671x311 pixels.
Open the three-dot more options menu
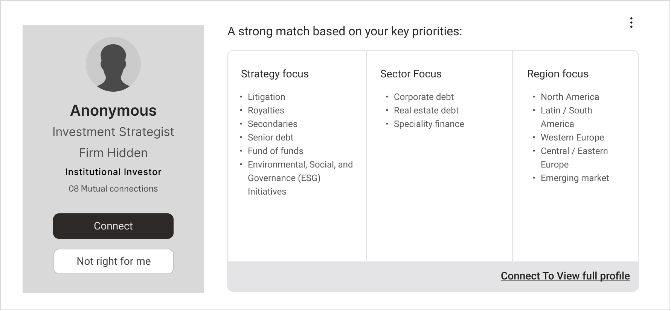631,23
